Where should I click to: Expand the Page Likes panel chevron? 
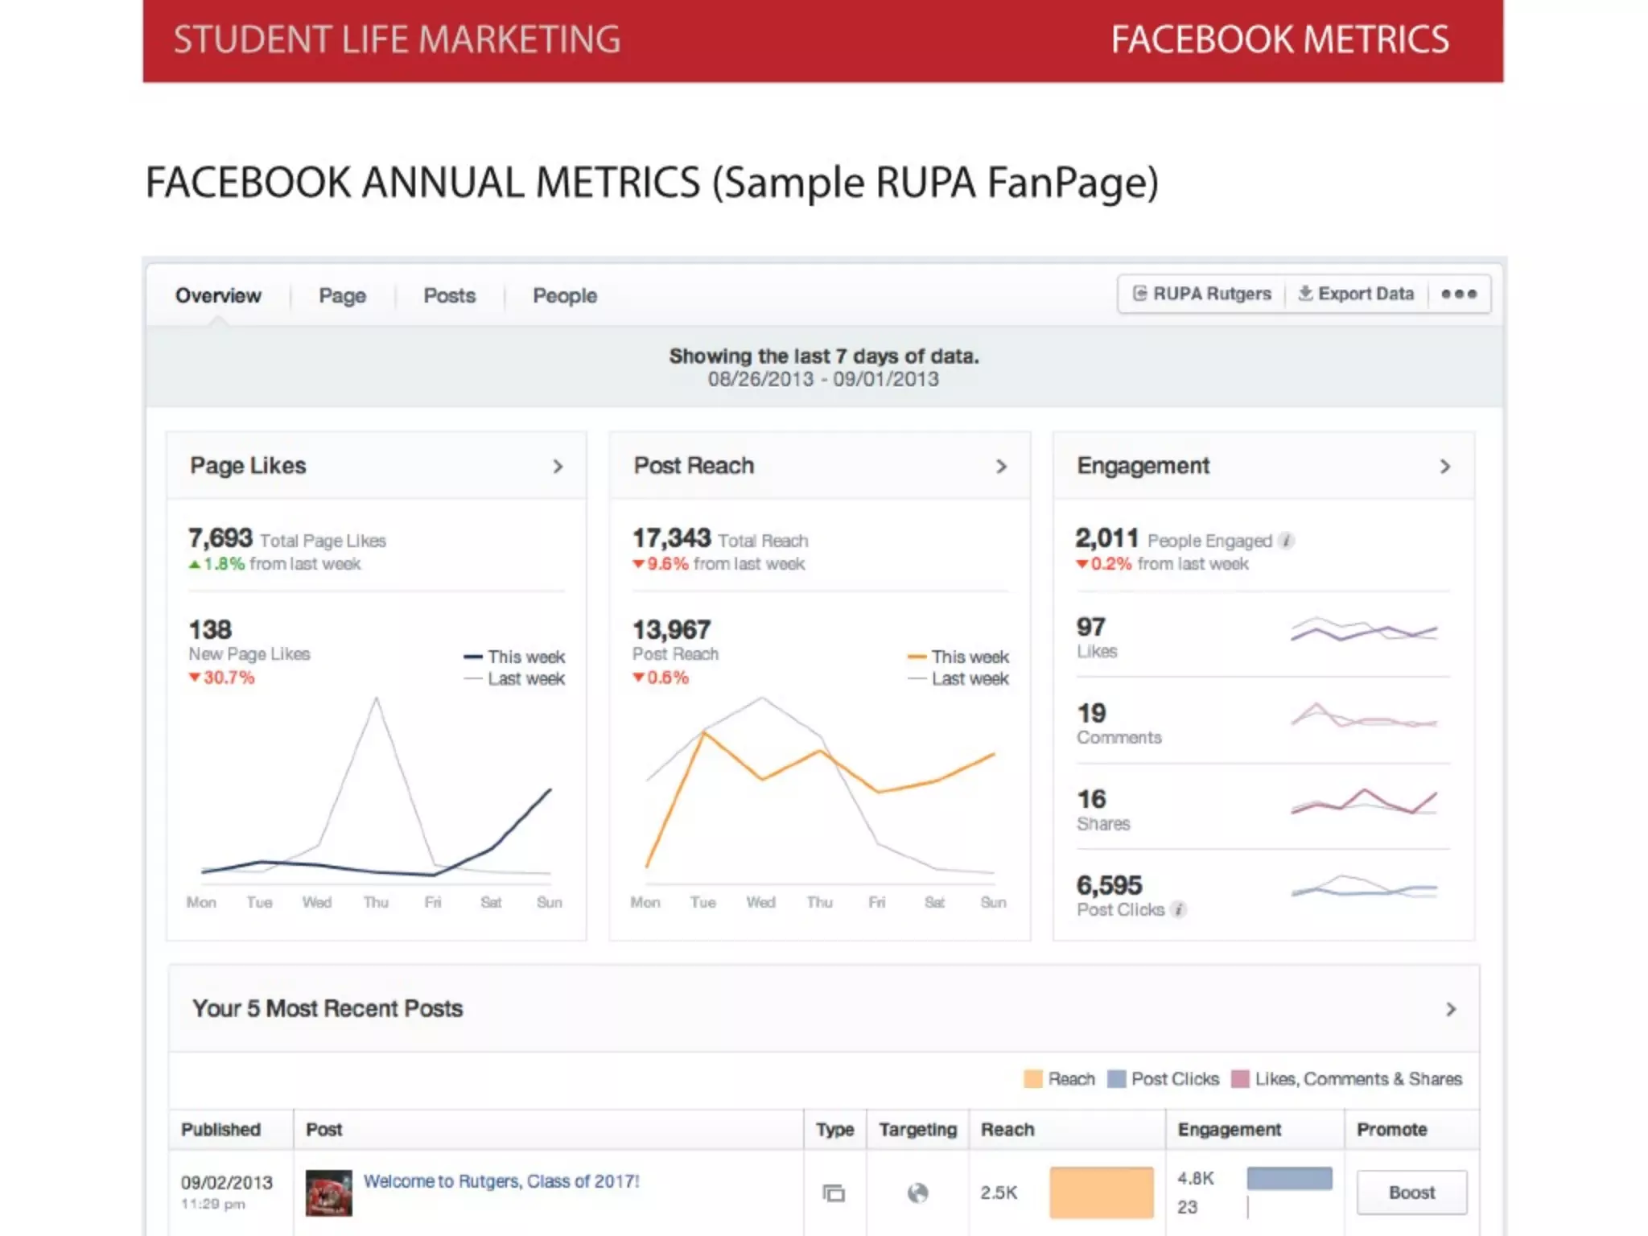558,467
